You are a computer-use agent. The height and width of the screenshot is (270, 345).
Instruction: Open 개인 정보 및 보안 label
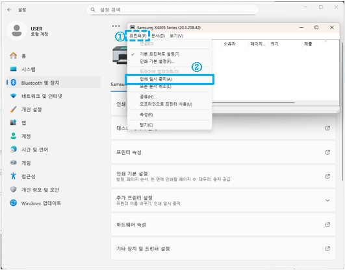click(x=40, y=190)
